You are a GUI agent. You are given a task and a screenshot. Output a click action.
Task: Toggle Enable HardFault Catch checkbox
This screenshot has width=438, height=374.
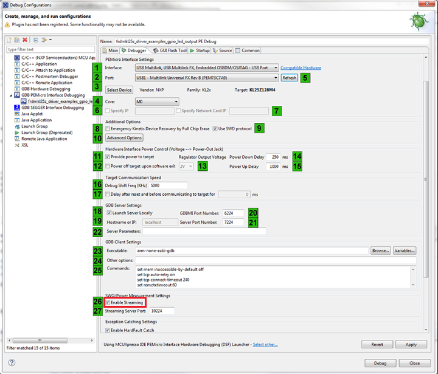tap(108, 330)
